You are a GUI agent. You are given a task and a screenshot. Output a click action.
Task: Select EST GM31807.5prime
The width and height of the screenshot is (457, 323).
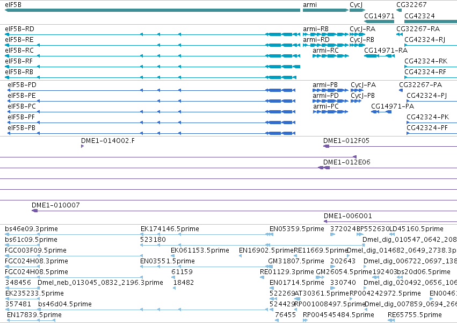tap(271, 267)
